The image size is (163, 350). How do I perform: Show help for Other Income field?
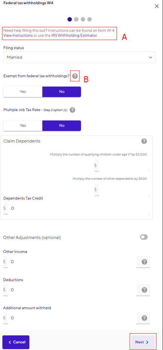pos(145,262)
